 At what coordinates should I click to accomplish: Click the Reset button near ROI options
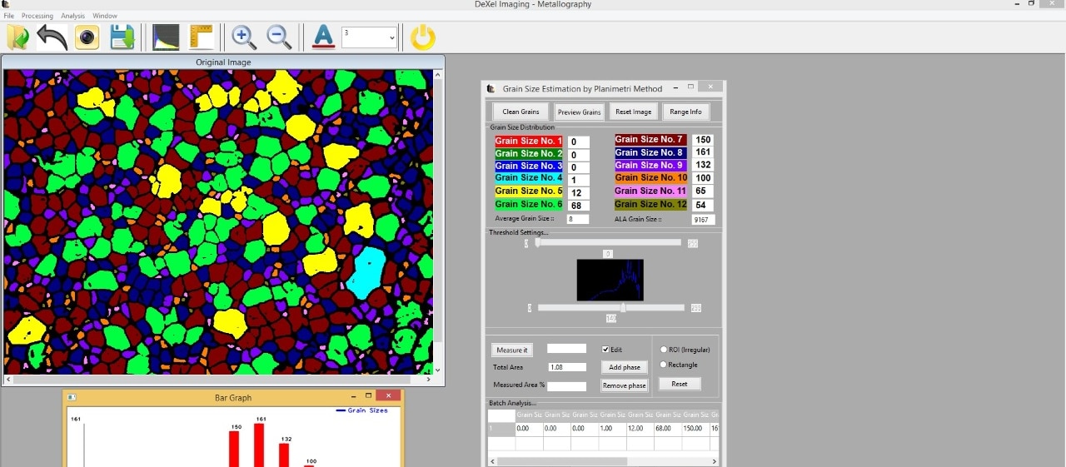pyautogui.click(x=680, y=384)
